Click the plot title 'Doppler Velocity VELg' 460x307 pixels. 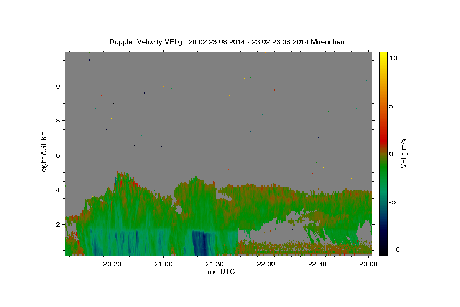coord(146,42)
